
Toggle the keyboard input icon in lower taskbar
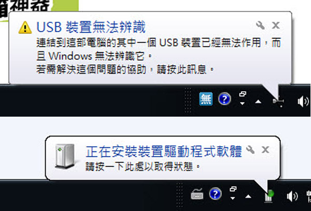(197, 193)
